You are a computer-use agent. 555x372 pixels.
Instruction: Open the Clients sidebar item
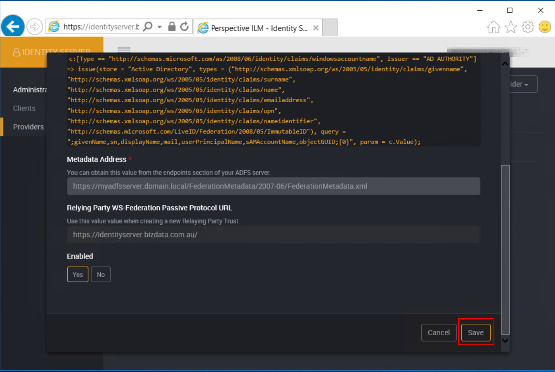pyautogui.click(x=24, y=108)
